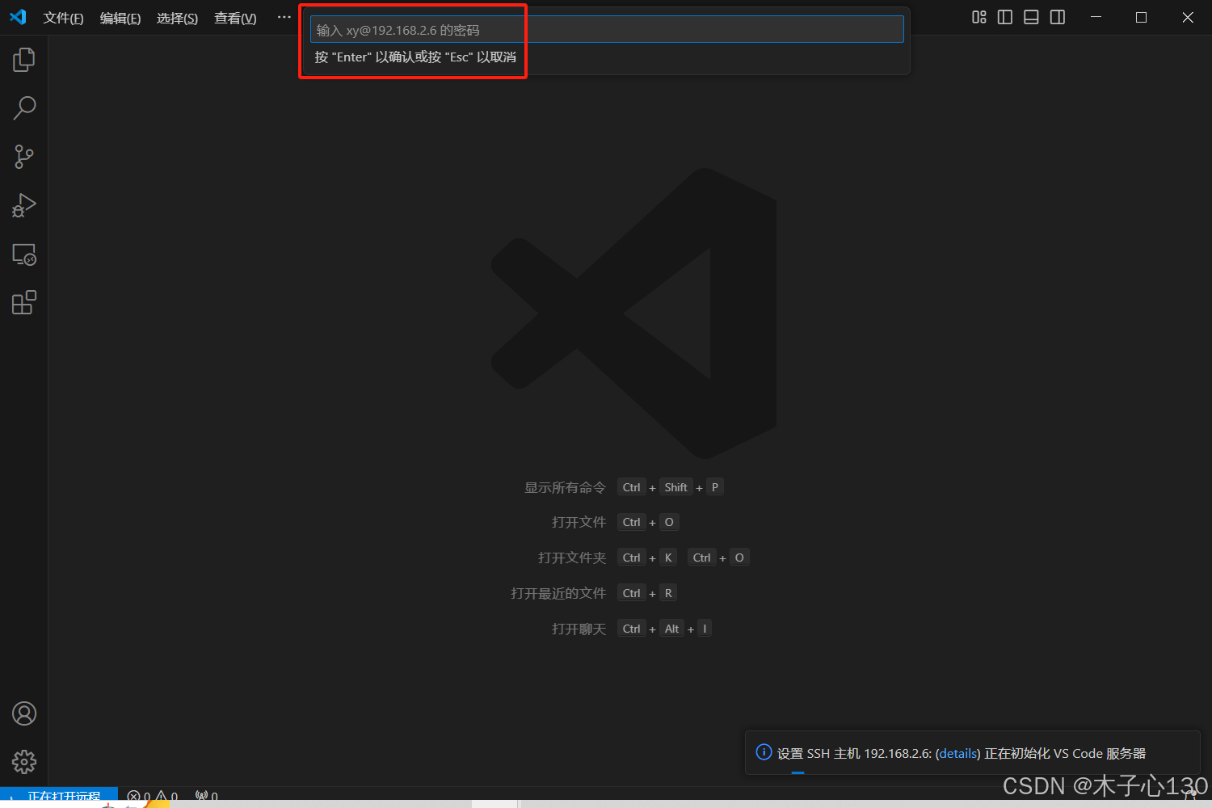Click the 正在打开远程 remote status button

click(59, 795)
